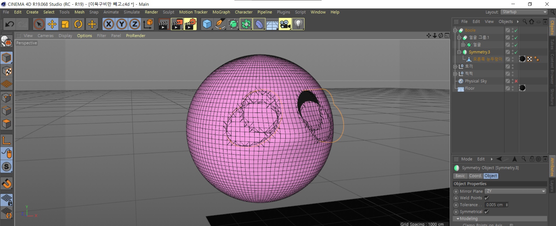Switch to Texture mode
The height and width of the screenshot is (226, 556).
(6, 71)
